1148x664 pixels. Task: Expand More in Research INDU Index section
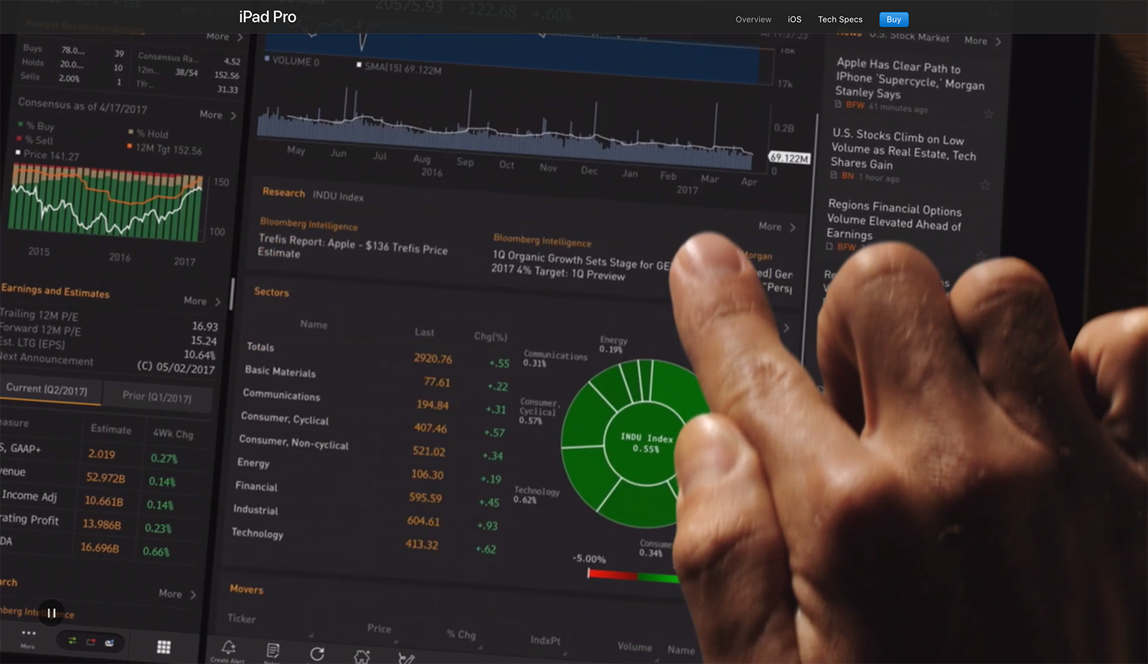777,227
